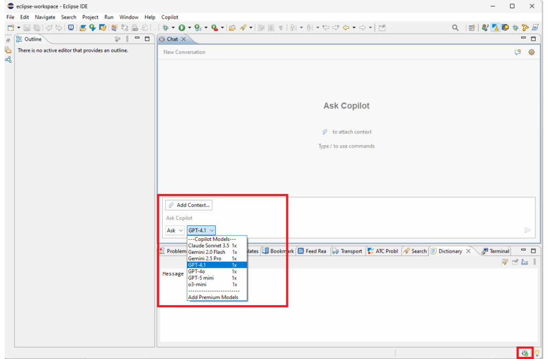Screen dimensions: 548x359
Task: Select Claude Sonnet 3.5 from model list
Action: (208, 246)
